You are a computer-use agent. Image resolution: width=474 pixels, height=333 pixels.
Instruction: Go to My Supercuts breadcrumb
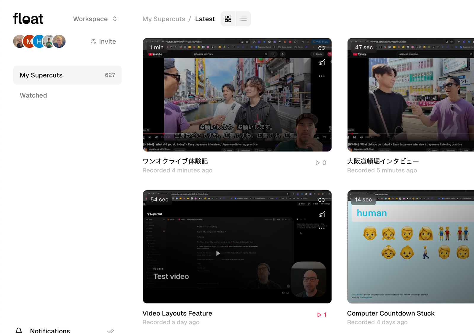coord(164,19)
